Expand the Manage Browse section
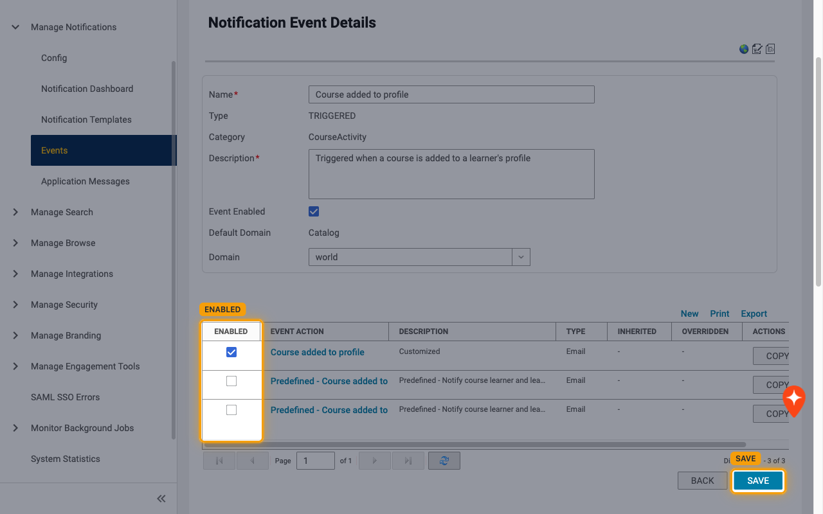The width and height of the screenshot is (823, 514). (15, 243)
